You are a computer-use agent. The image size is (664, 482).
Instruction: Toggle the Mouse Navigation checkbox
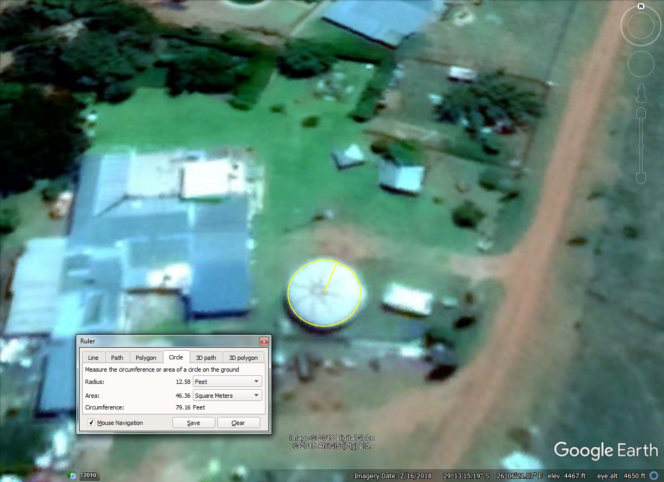[91, 423]
